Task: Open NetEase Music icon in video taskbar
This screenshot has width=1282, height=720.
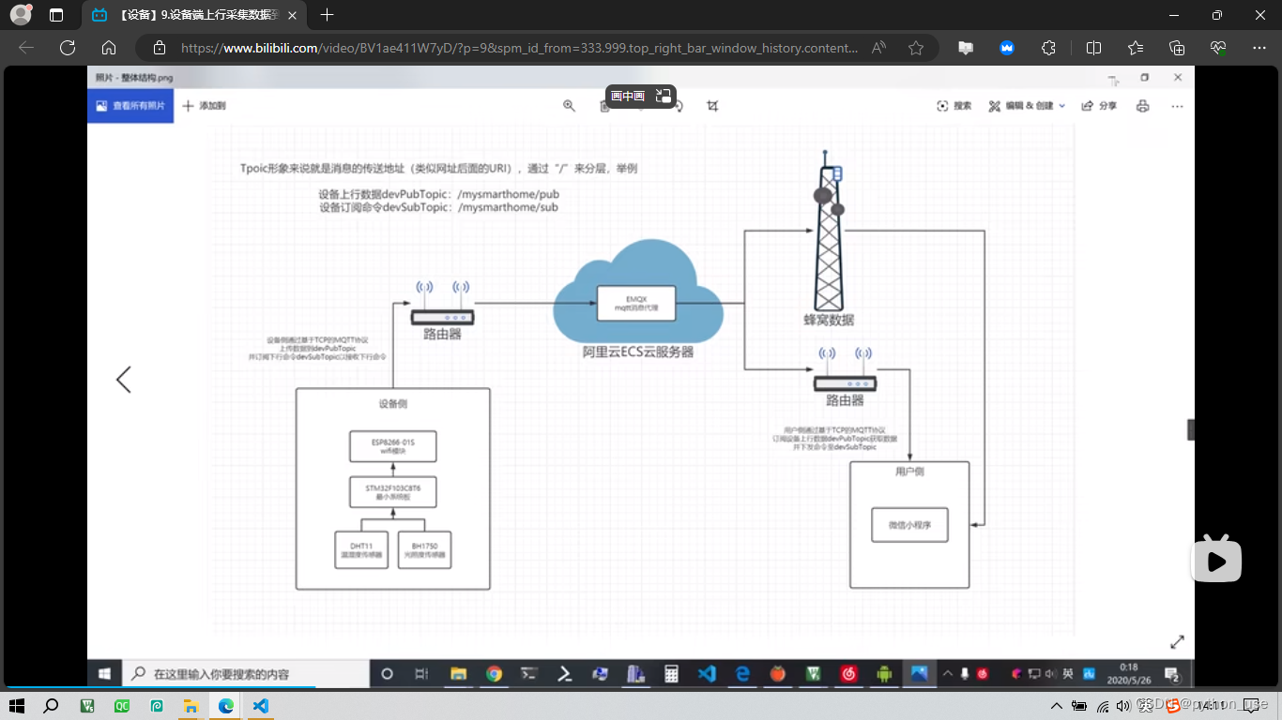Action: [848, 673]
